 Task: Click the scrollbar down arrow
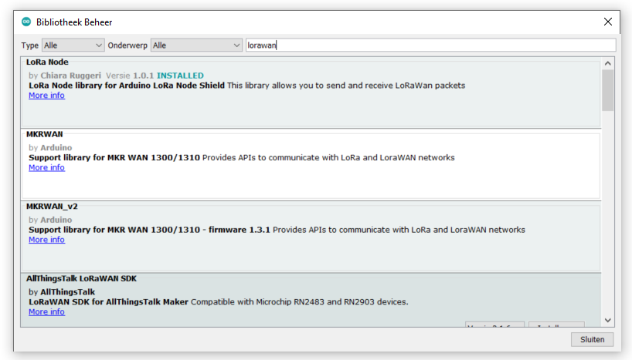tap(608, 320)
